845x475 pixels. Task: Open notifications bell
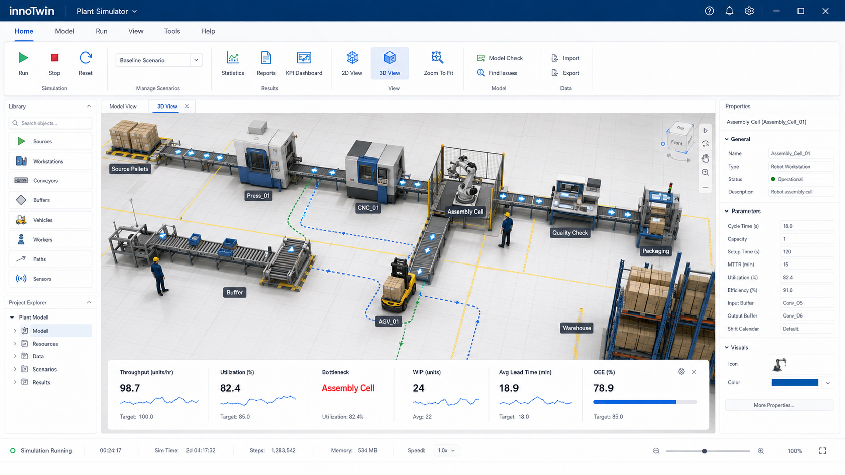pyautogui.click(x=729, y=11)
